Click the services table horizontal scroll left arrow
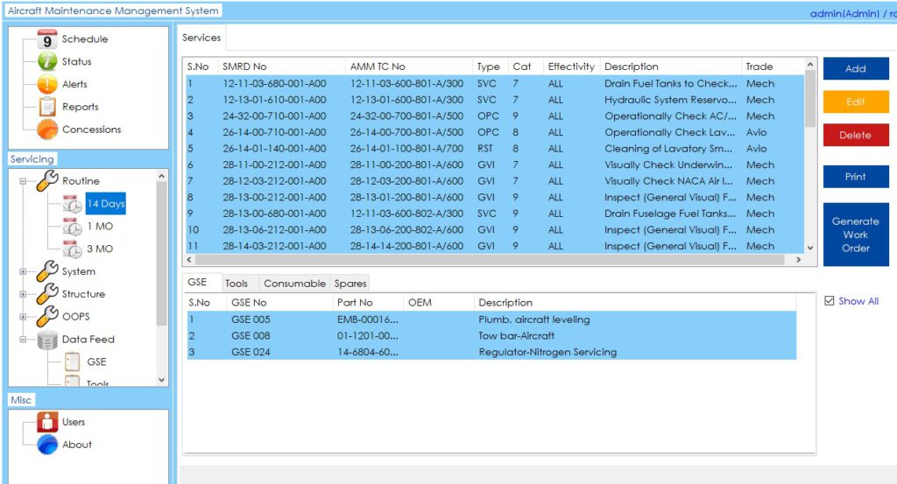Viewport: 897px width, 484px height. coord(189,259)
